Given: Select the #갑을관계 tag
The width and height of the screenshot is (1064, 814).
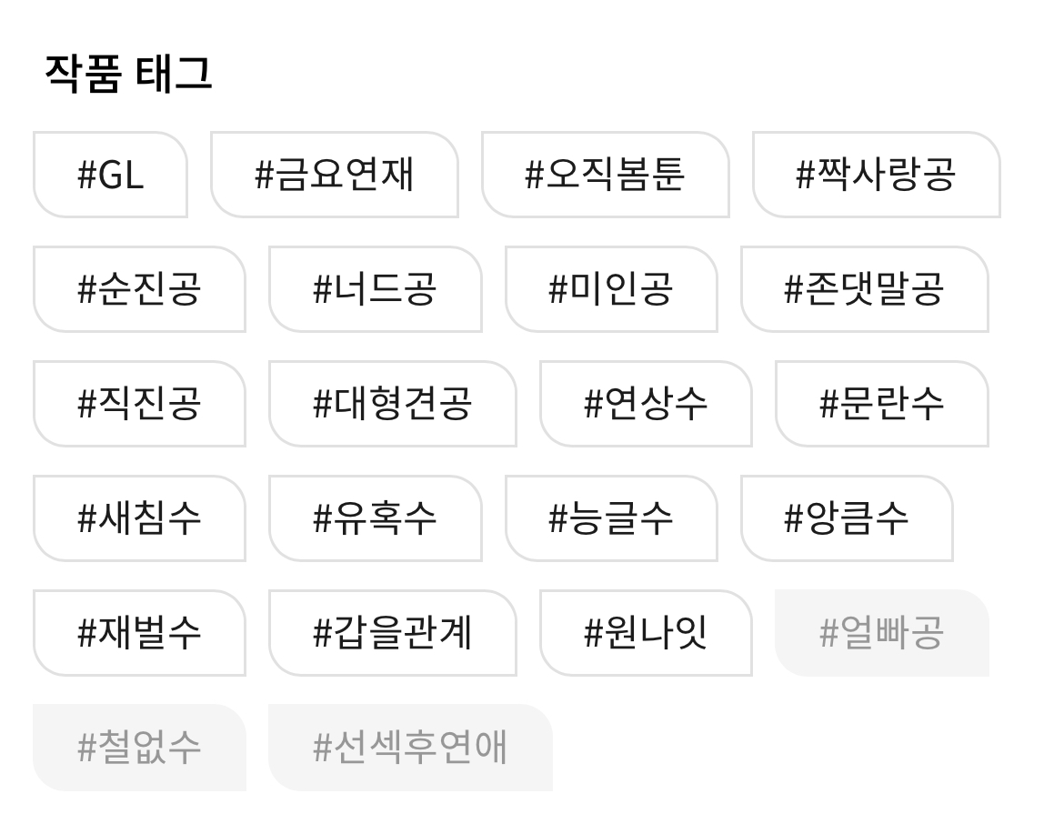Looking at the screenshot, I should pyautogui.click(x=392, y=633).
